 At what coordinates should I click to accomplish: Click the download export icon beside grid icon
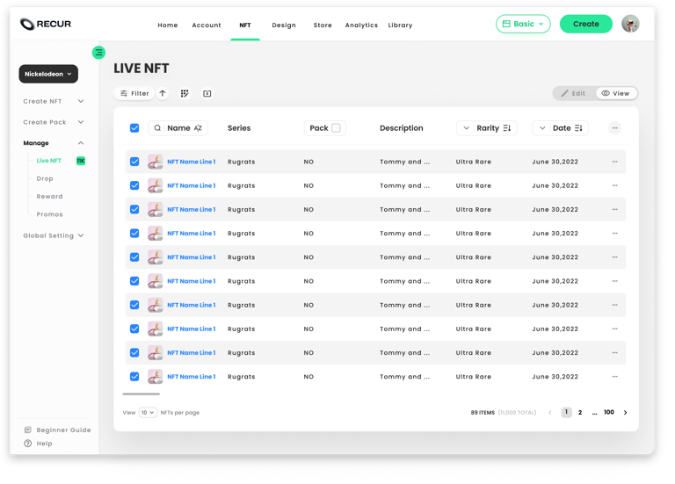point(207,93)
